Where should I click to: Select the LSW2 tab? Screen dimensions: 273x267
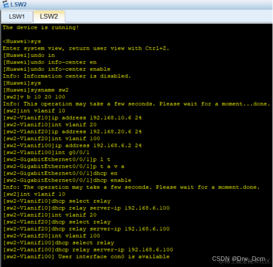coord(49,16)
